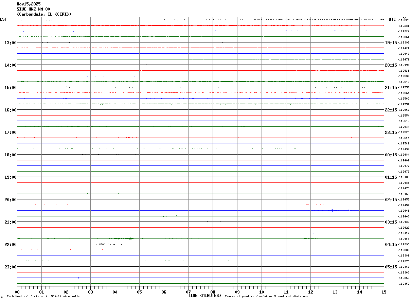Click the Carbondale, IL (CERI) location label

coord(44,14)
